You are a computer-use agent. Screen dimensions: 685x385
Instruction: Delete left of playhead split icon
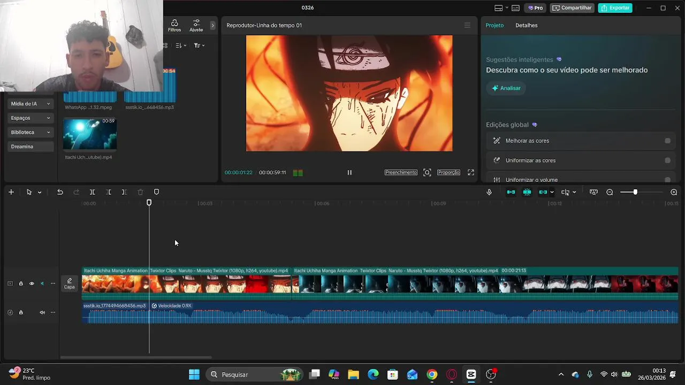(108, 192)
